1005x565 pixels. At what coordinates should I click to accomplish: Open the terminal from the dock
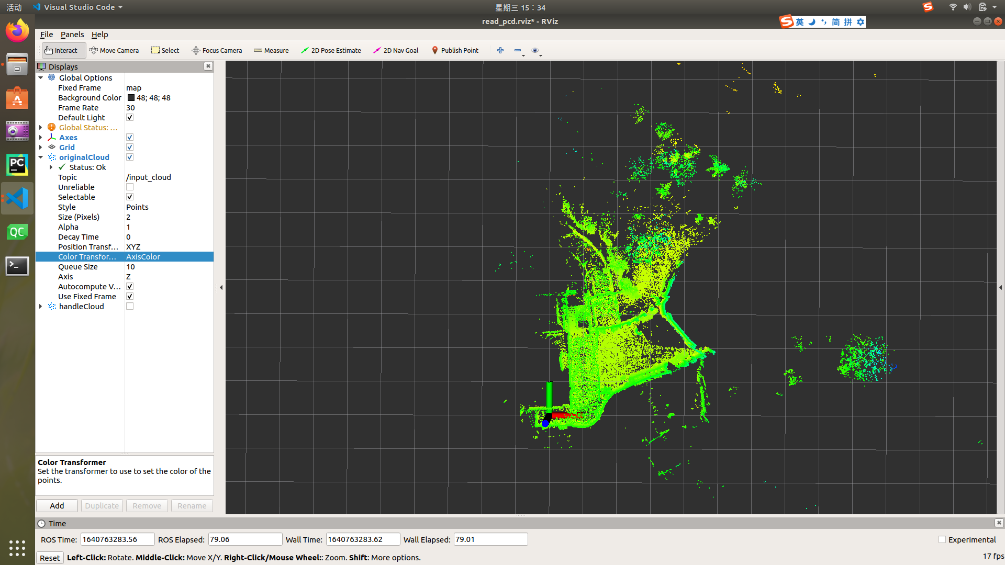tap(17, 266)
